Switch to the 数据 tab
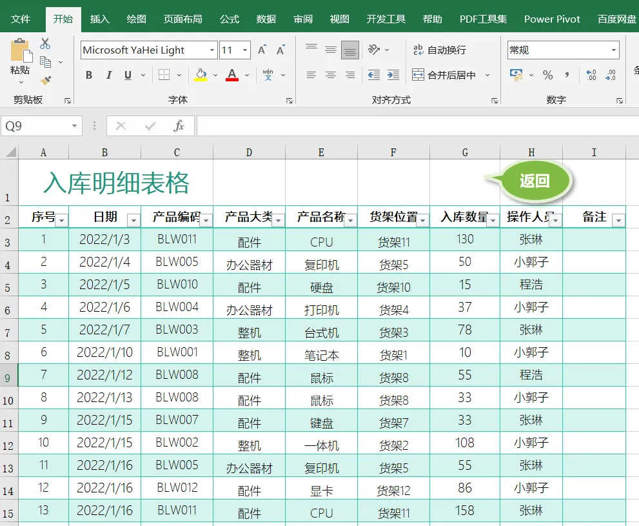Image resolution: width=639 pixels, height=526 pixels. pyautogui.click(x=266, y=19)
